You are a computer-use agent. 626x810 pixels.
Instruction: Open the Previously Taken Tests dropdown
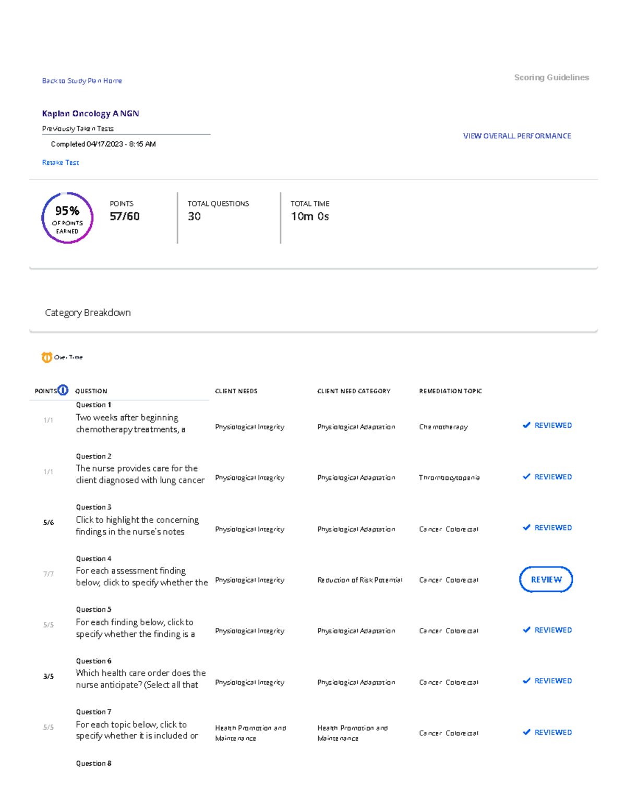coord(126,129)
